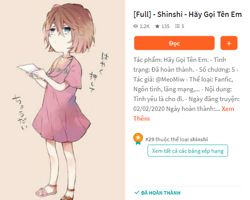Click the 02/02/2020 publish date text
This screenshot has height=200, width=250.
point(149,109)
